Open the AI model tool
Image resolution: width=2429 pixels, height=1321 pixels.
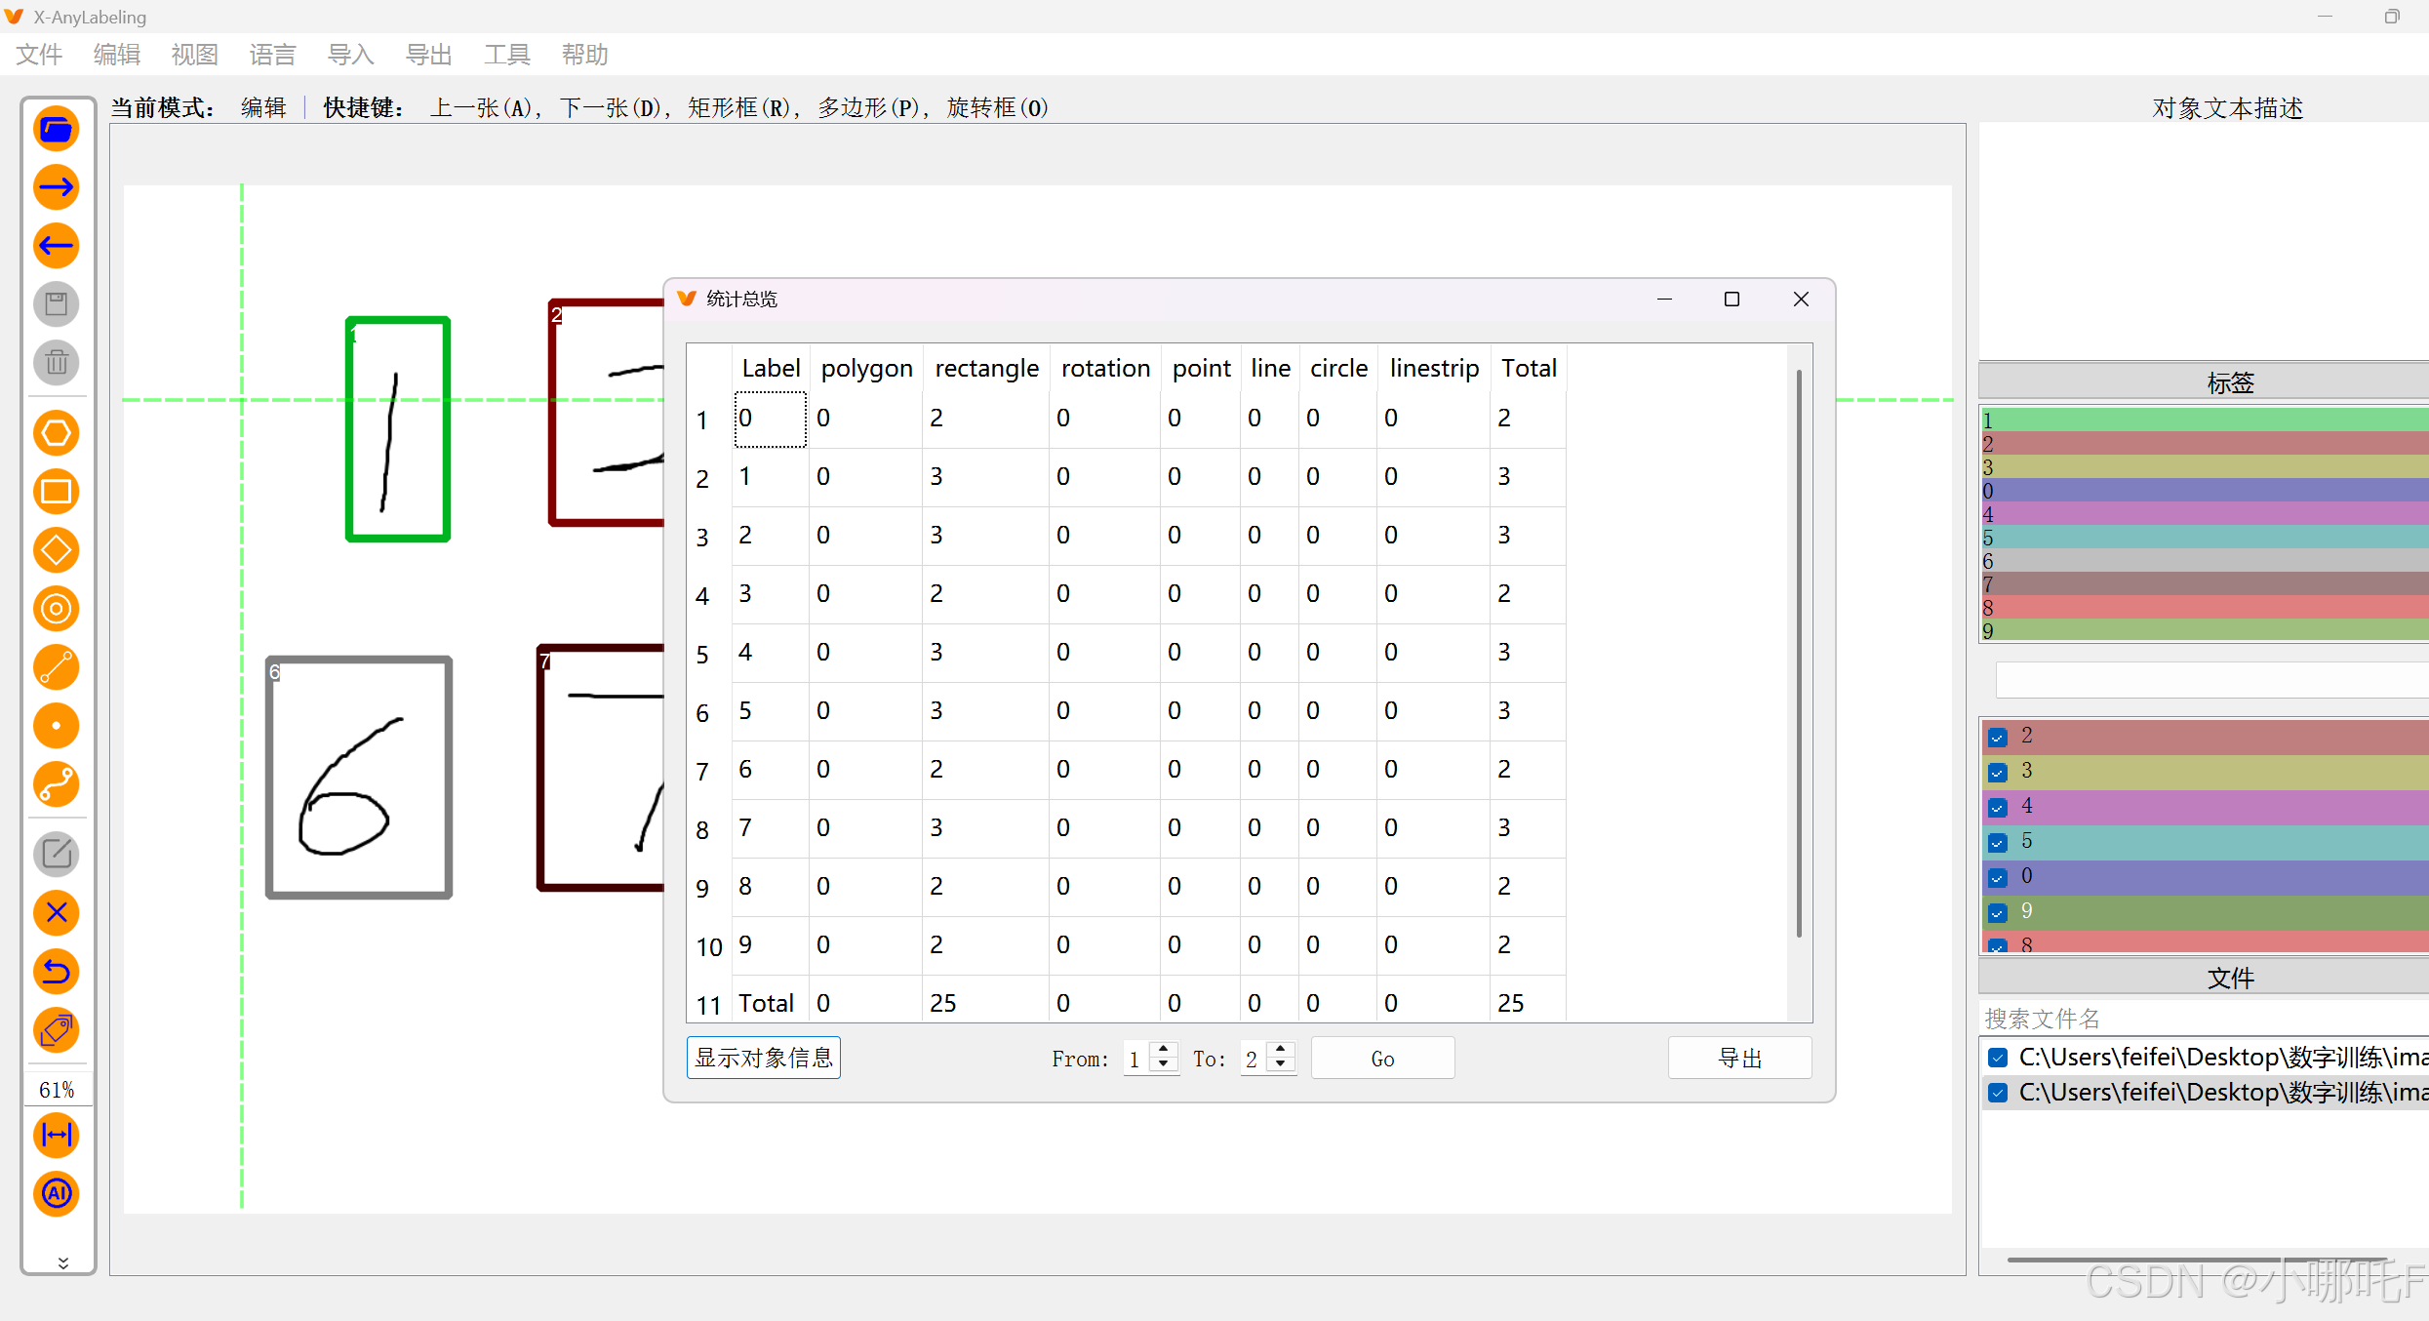[x=57, y=1194]
